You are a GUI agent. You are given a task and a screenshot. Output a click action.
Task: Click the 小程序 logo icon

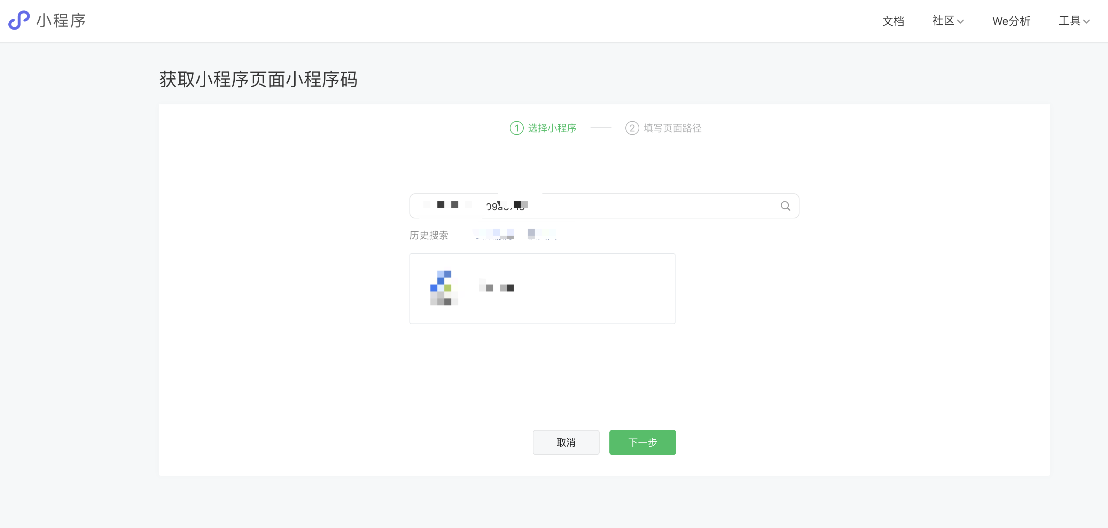pyautogui.click(x=19, y=20)
